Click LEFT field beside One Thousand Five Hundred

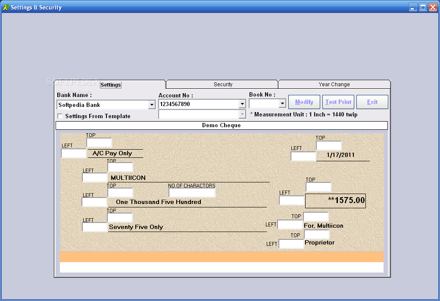pyautogui.click(x=94, y=202)
